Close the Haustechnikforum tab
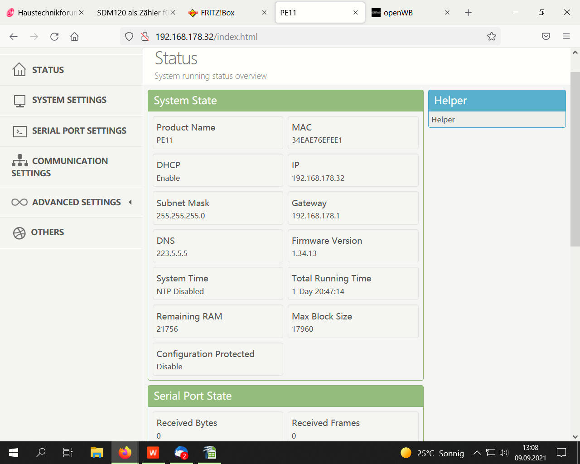580x464 pixels. tap(82, 13)
